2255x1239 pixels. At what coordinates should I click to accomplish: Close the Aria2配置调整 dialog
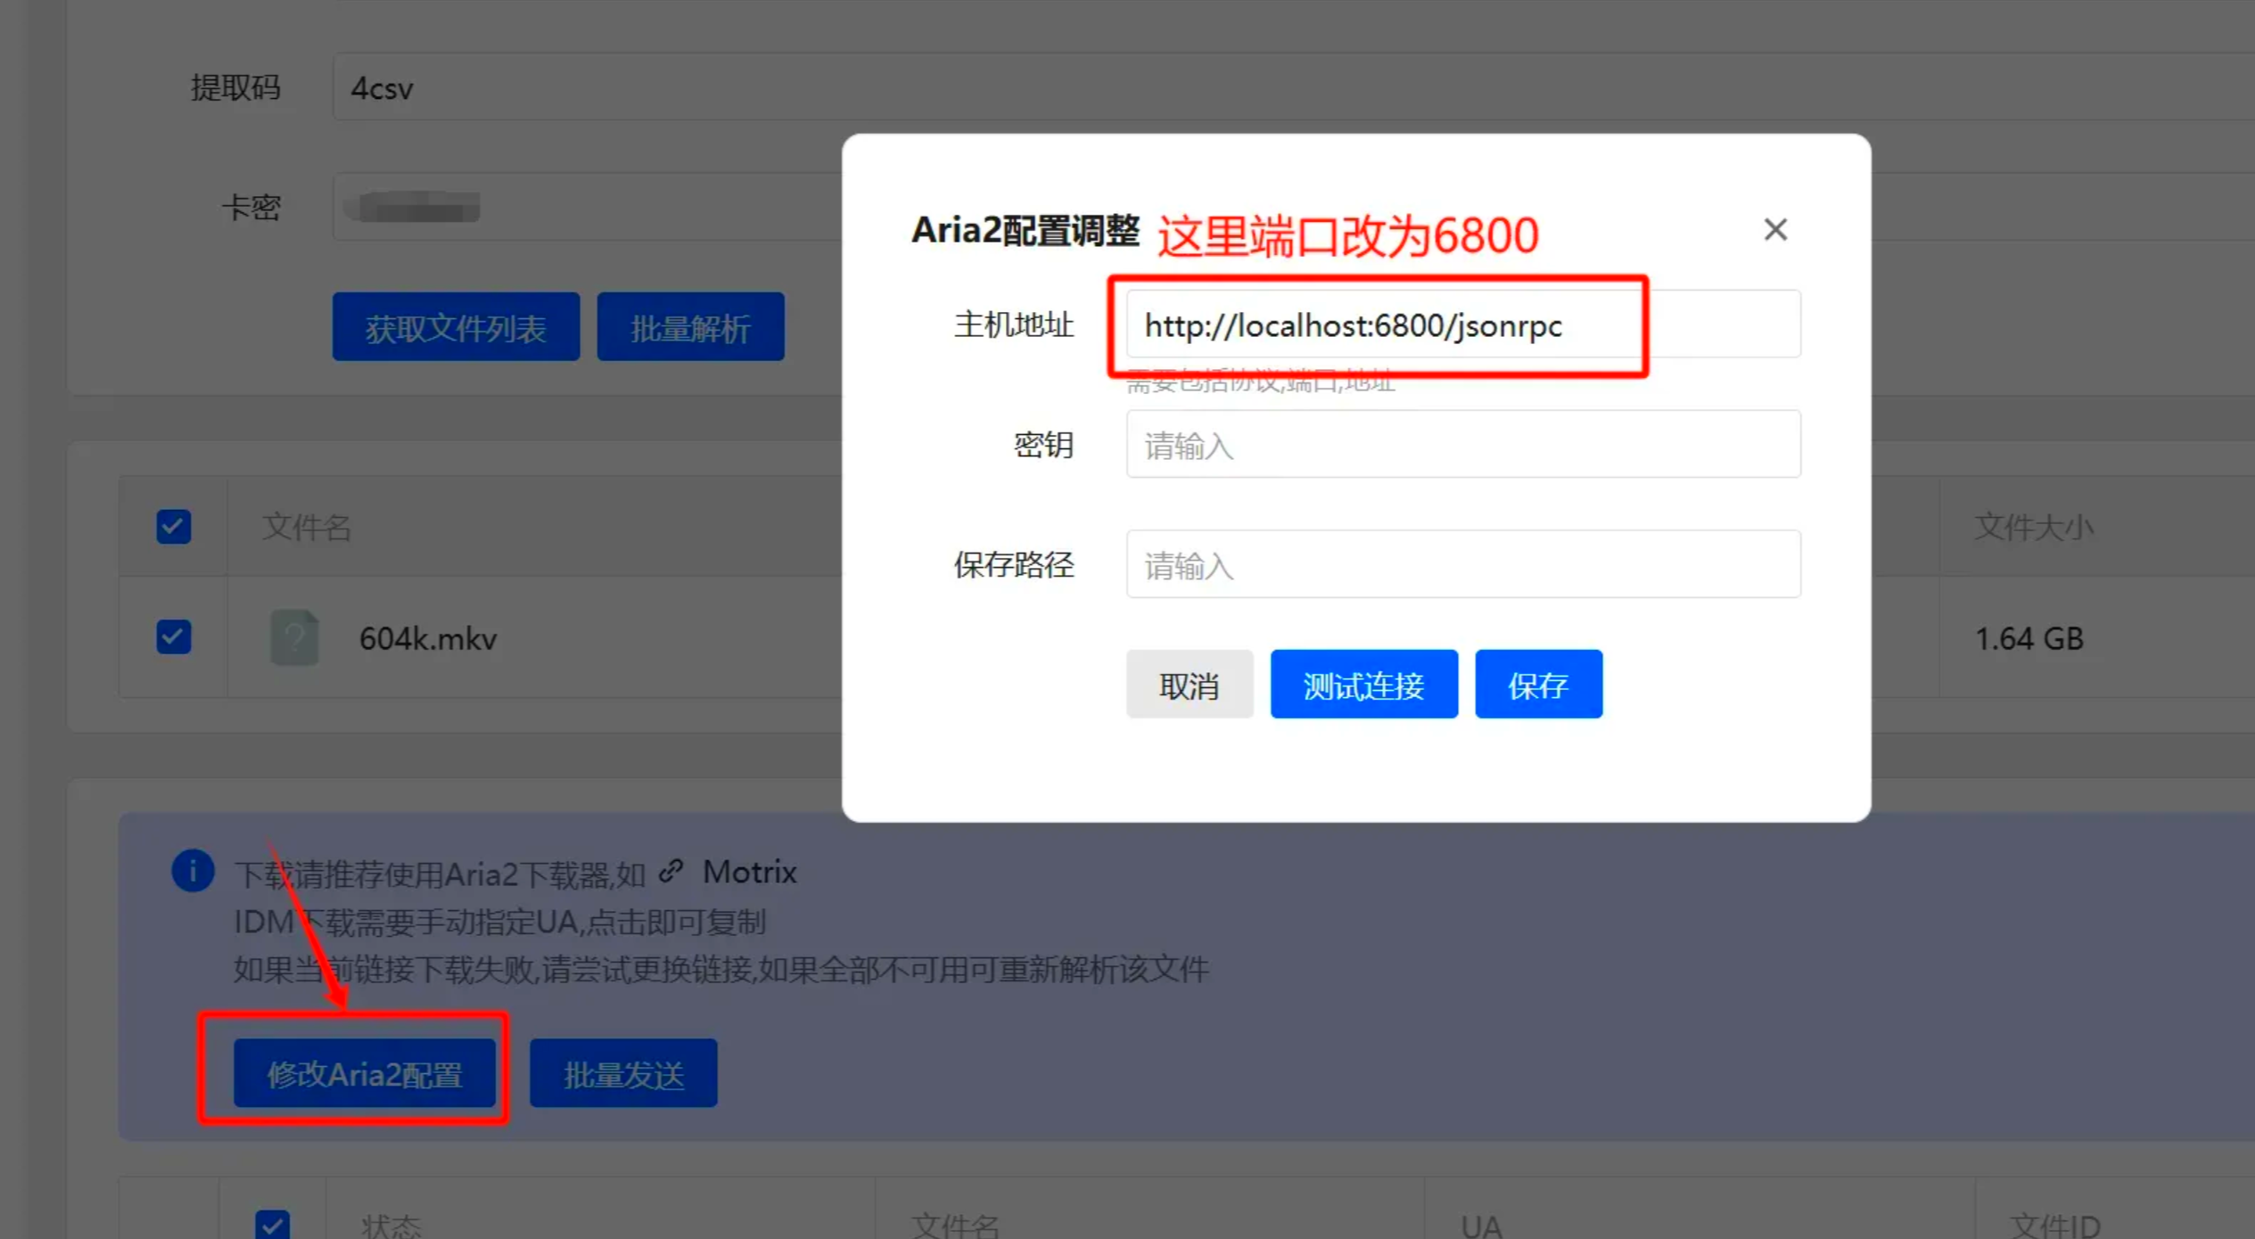click(x=1775, y=229)
